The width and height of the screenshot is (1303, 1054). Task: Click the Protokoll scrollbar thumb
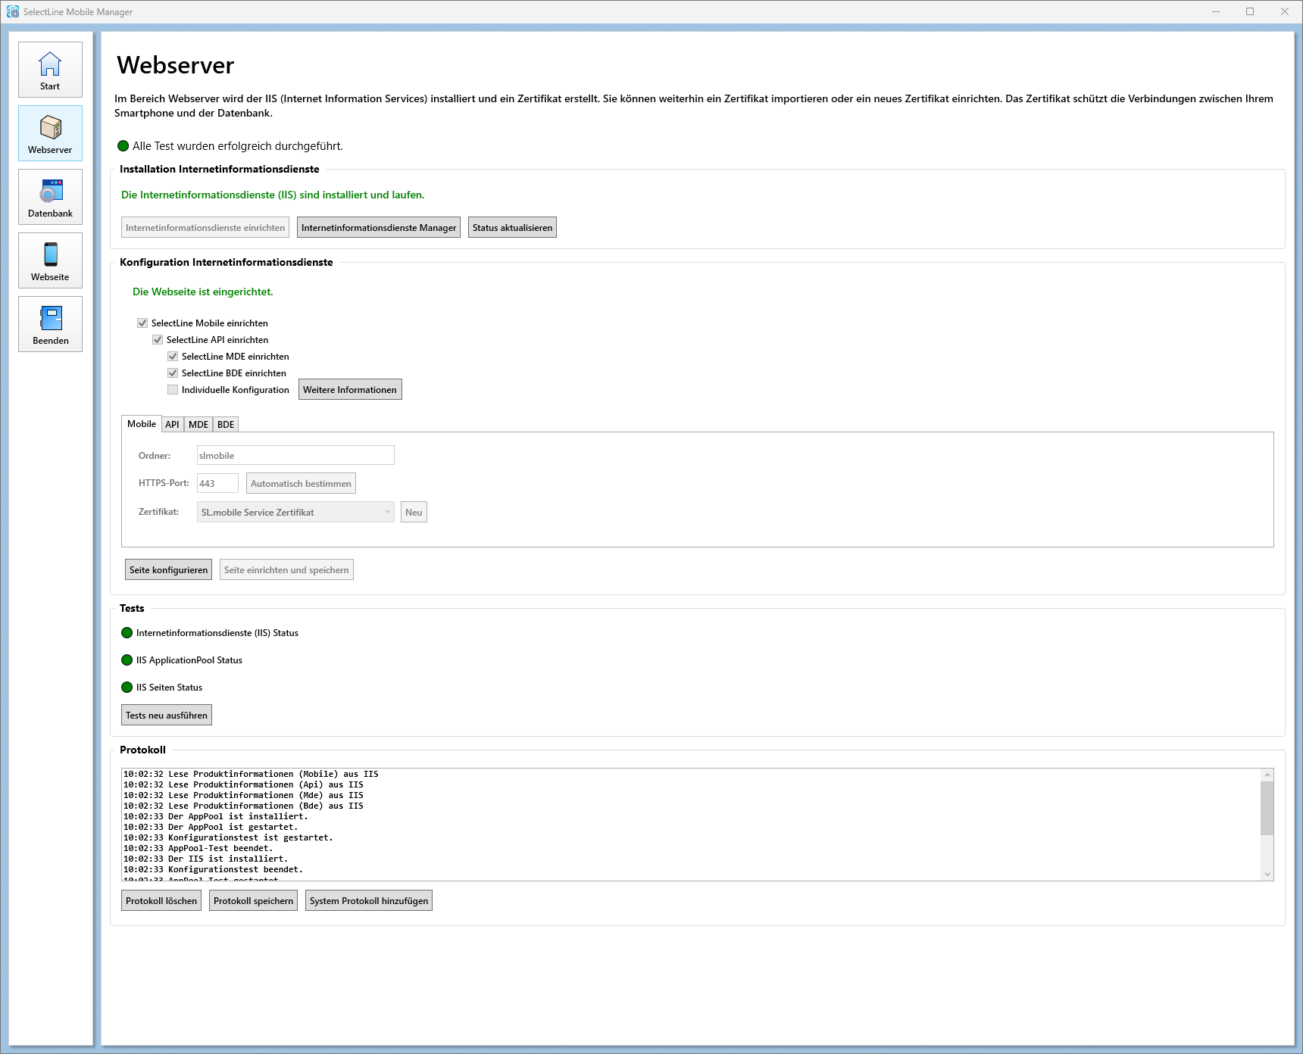1267,808
